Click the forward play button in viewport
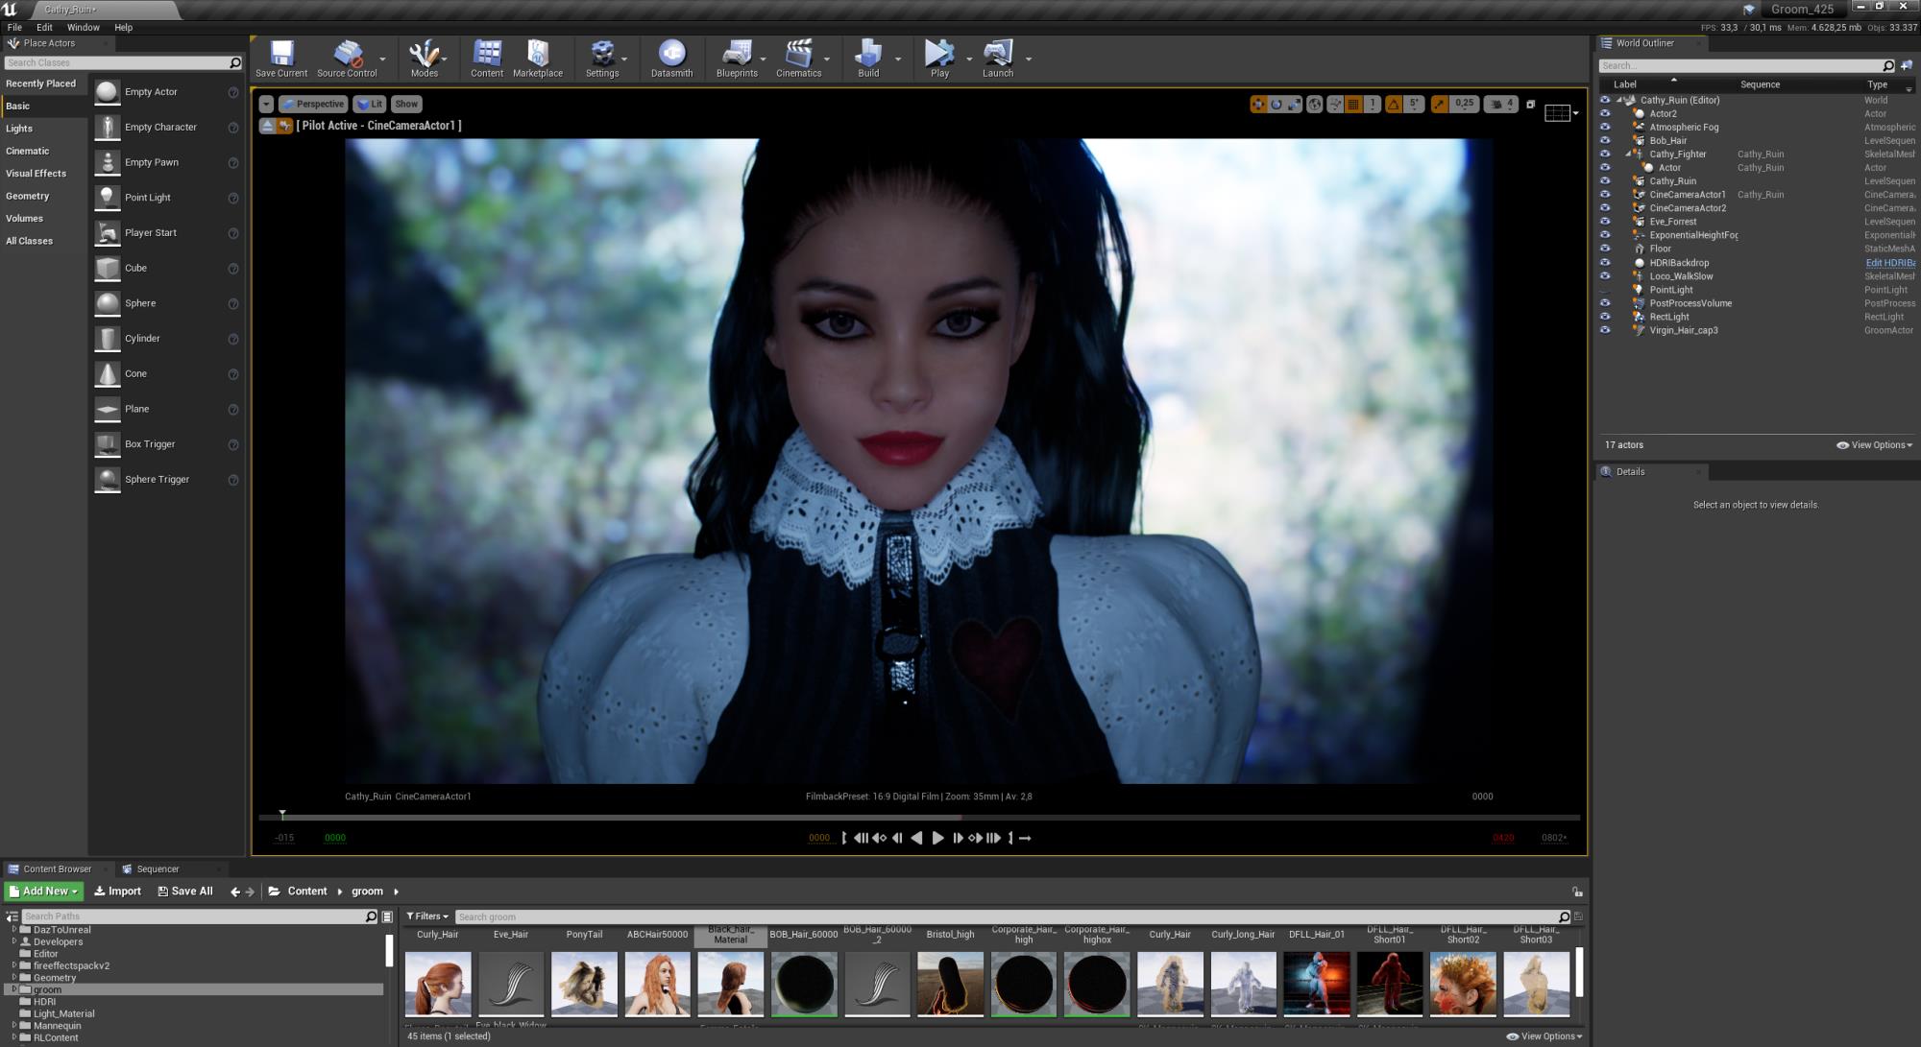Screen dimensions: 1921x1047 (x=938, y=838)
